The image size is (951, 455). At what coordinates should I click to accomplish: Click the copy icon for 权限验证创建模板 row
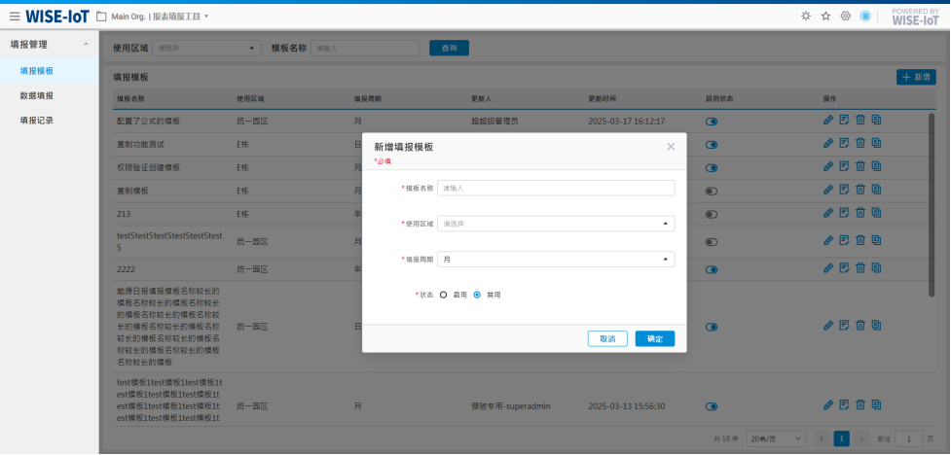876,167
